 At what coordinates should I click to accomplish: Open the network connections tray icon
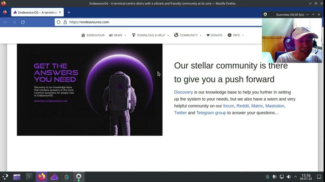coord(282,177)
